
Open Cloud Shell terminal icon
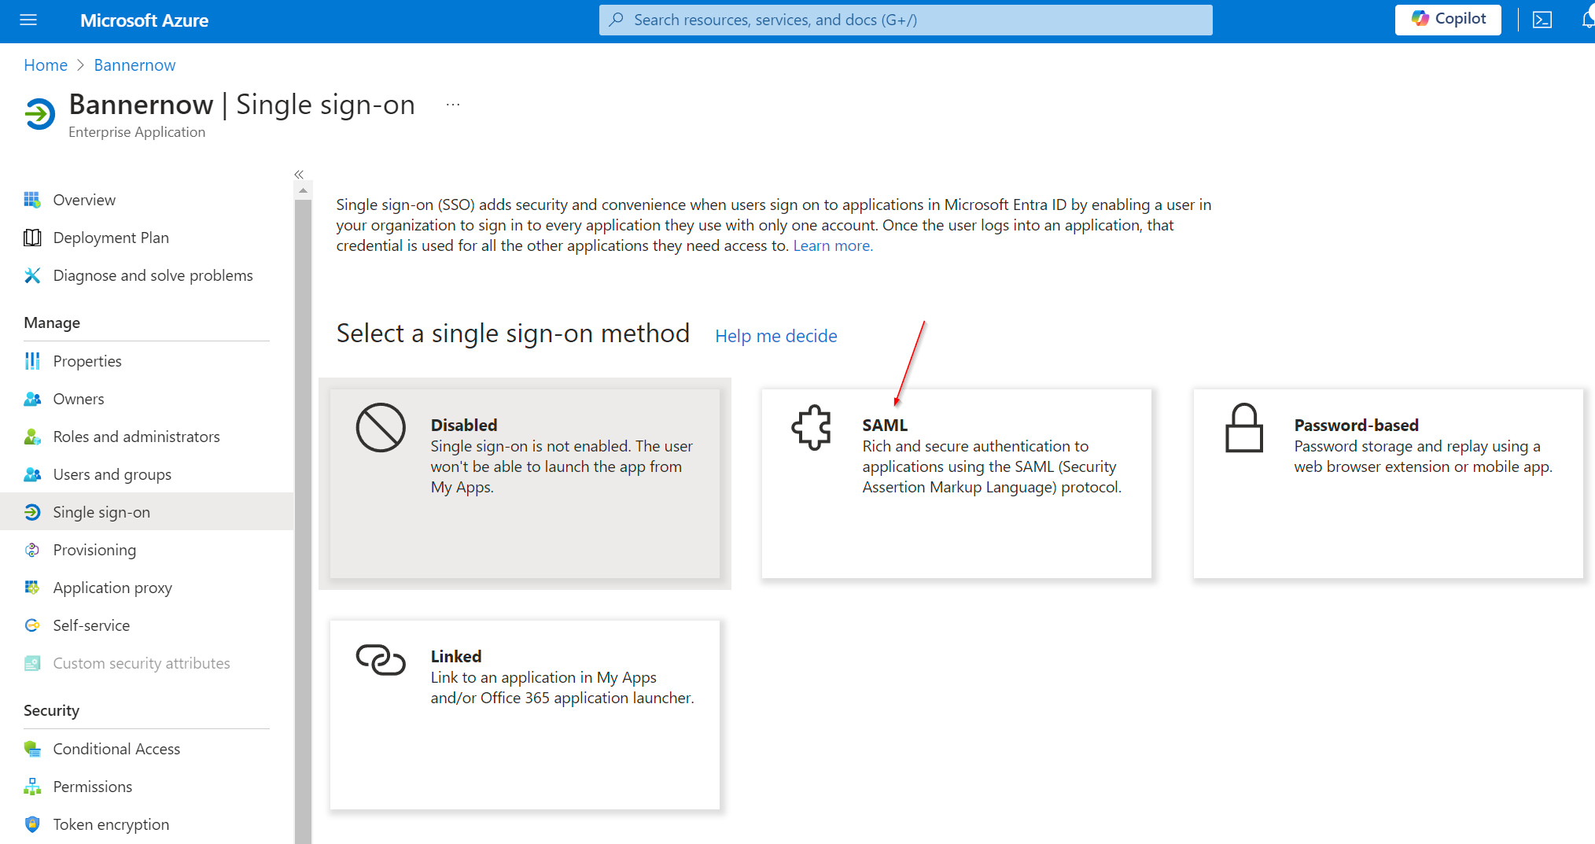[1542, 20]
